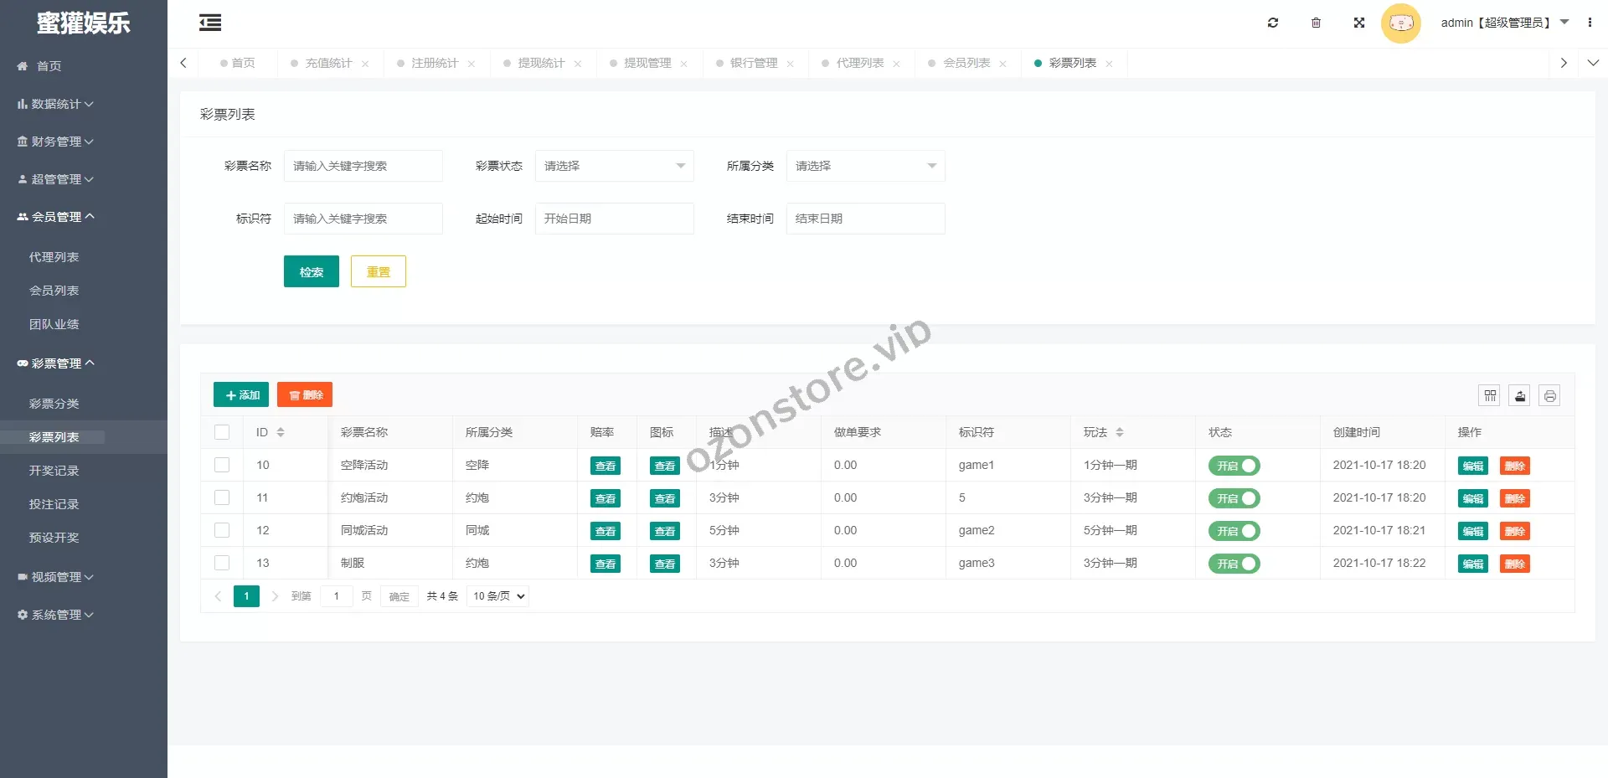Click the refresh icon in top bar

coord(1273,23)
